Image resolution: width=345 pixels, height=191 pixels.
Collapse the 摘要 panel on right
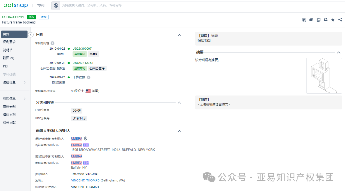[x=338, y=53]
